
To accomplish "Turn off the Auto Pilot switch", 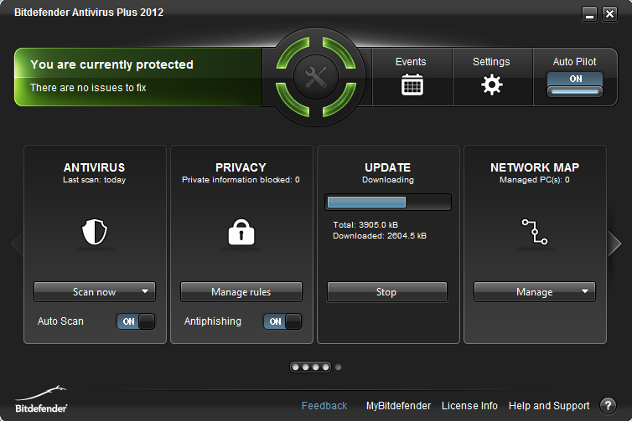I will pos(575,85).
